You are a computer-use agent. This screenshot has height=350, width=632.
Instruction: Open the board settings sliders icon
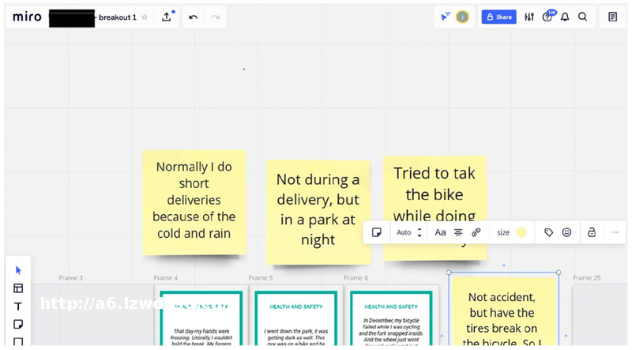click(x=529, y=17)
